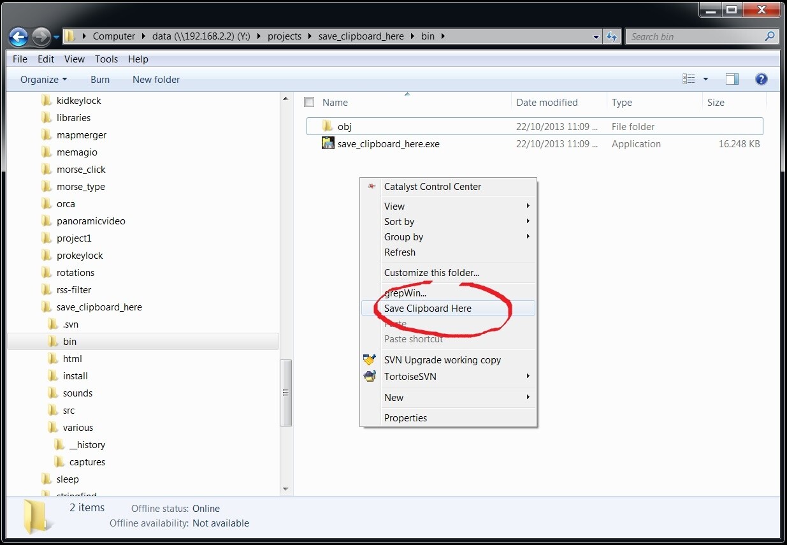Open the view options dropdown arrow
The image size is (787, 545).
(x=705, y=79)
